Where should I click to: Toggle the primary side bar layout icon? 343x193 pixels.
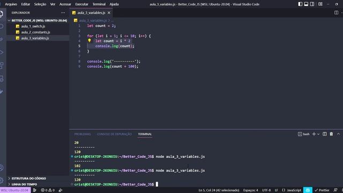tap(300, 4)
